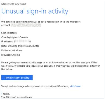Select the 'Unusual sign-in activity' heading

point(35,12)
